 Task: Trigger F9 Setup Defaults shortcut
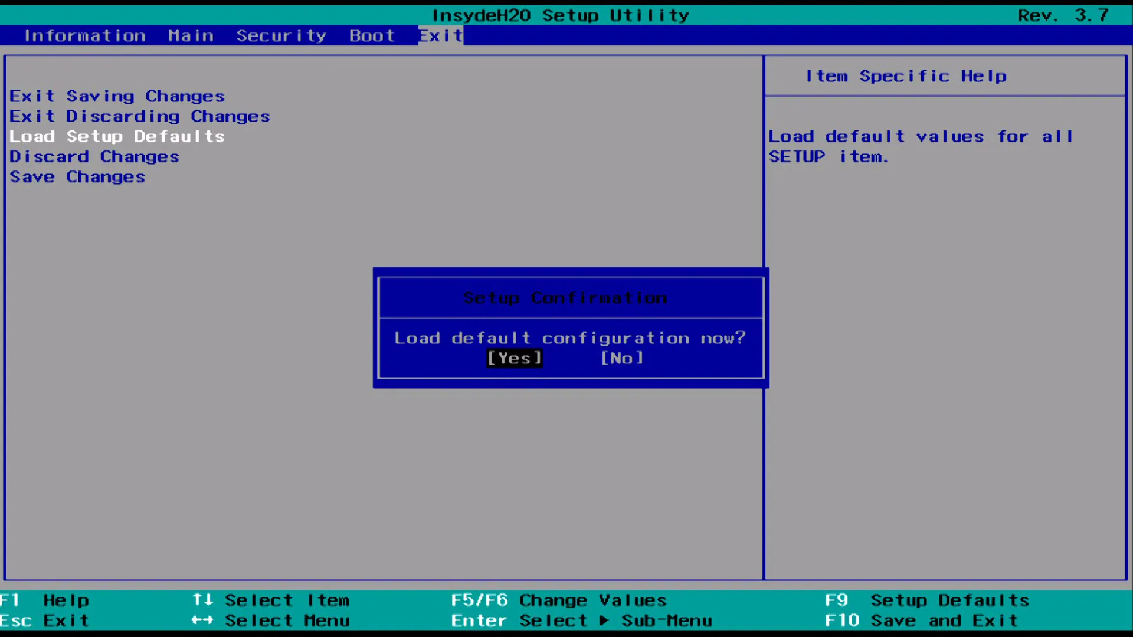[x=927, y=599]
